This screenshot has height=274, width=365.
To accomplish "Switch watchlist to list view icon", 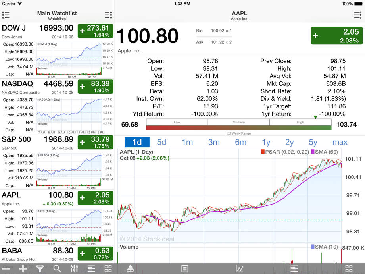I will pyautogui.click(x=91, y=269).
